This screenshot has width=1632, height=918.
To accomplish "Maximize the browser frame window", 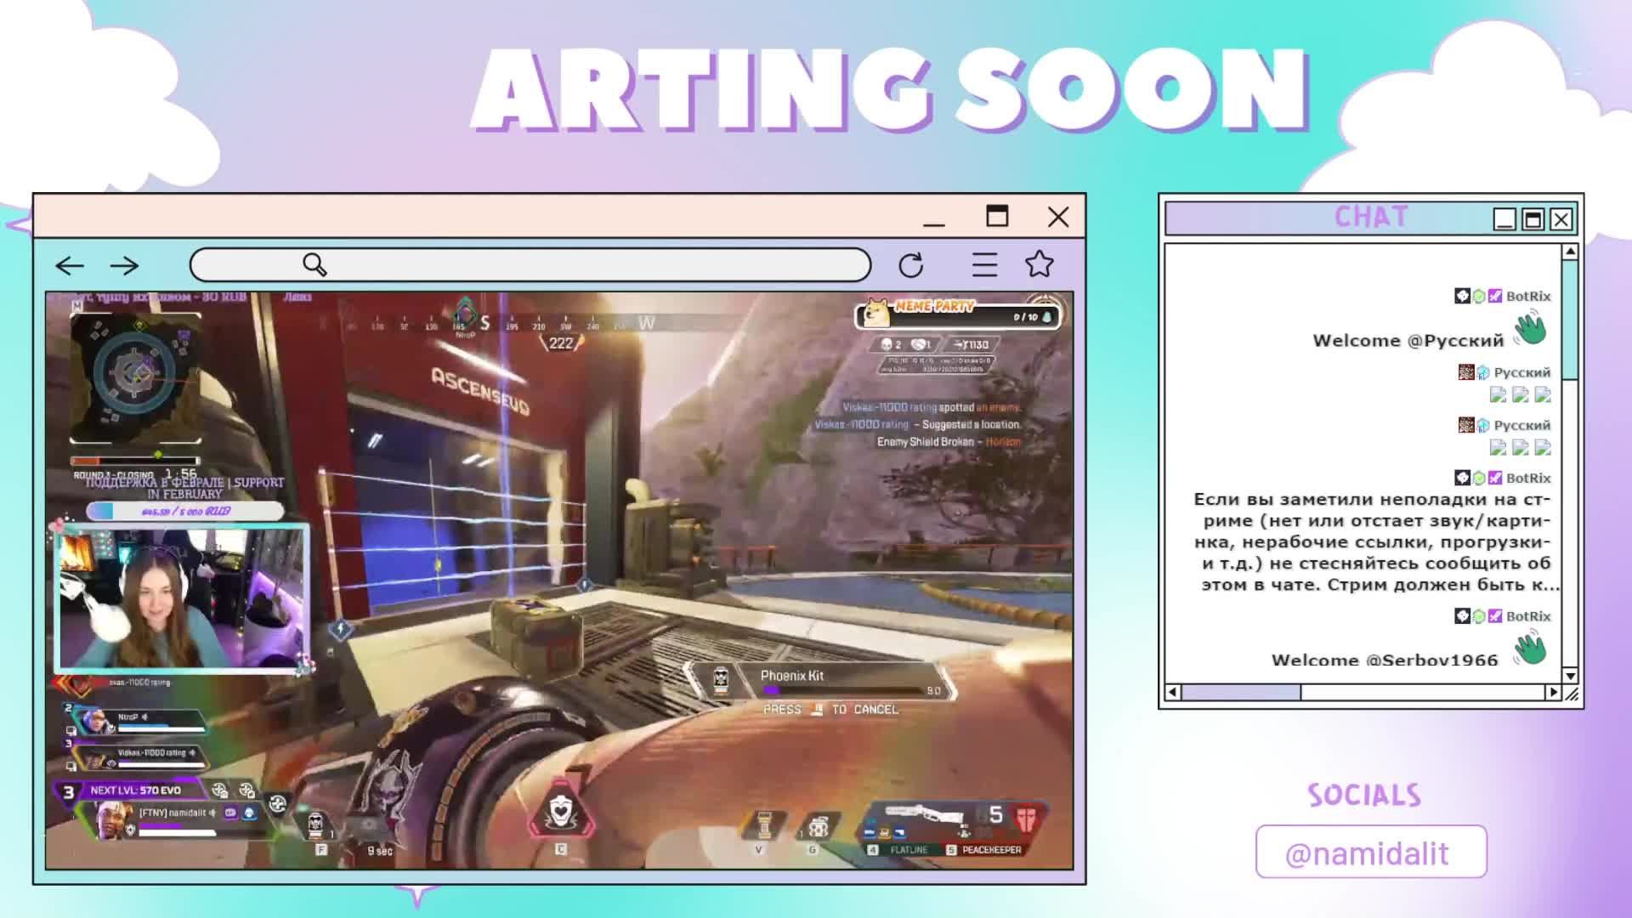I will [x=997, y=217].
